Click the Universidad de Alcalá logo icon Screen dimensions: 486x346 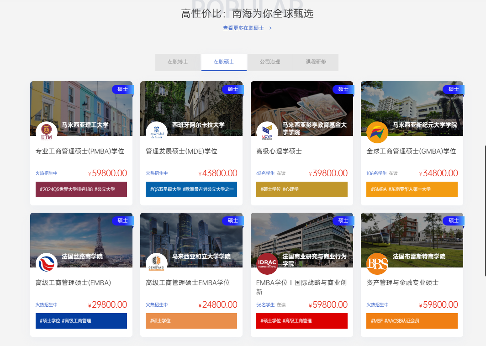click(157, 132)
